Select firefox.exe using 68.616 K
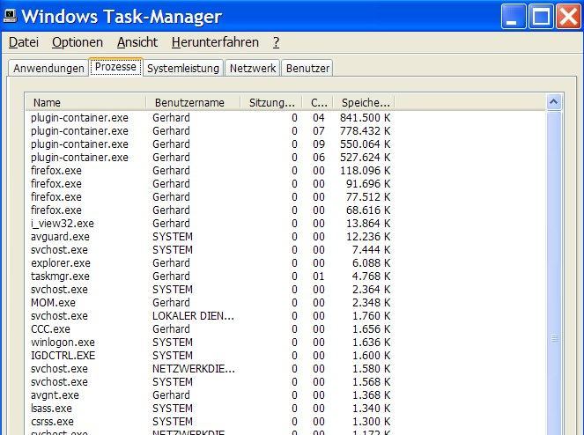This screenshot has width=584, height=435. click(x=211, y=210)
